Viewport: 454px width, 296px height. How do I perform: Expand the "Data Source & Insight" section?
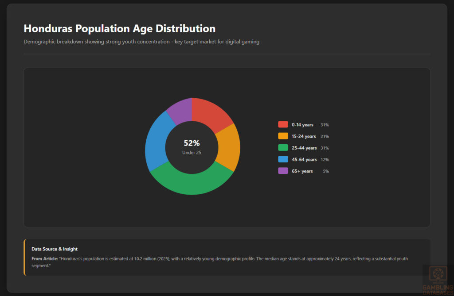click(x=54, y=249)
